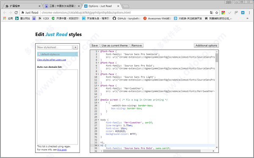This screenshot has width=254, height=158.
Task: Close the 扩展程序 tab
Action: click(39, 6)
